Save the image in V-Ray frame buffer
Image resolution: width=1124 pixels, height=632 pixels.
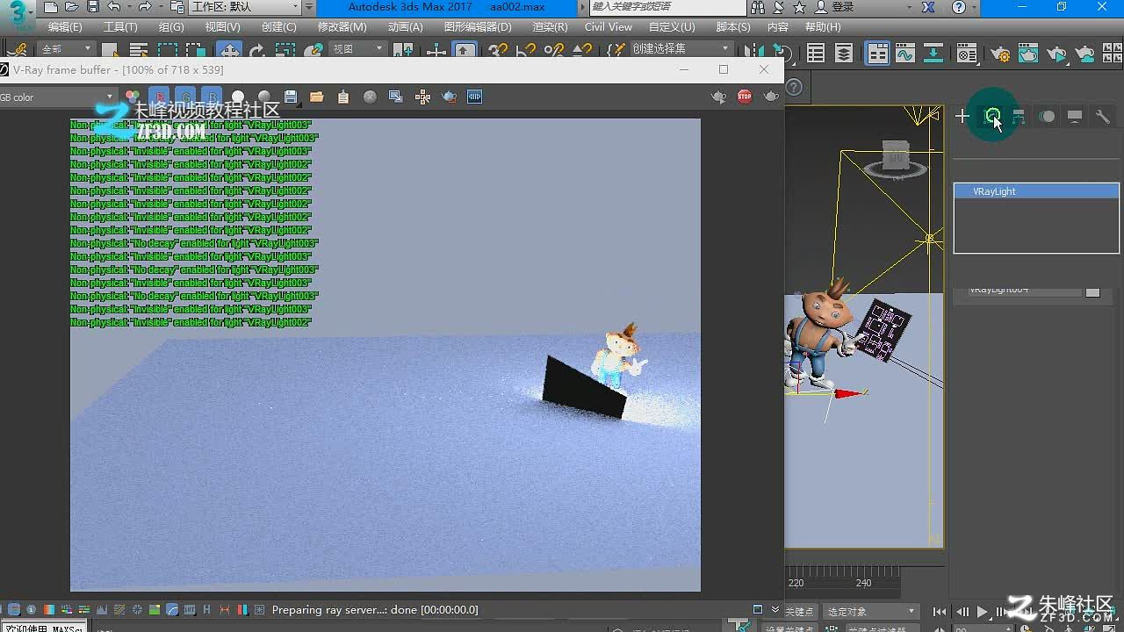point(291,97)
